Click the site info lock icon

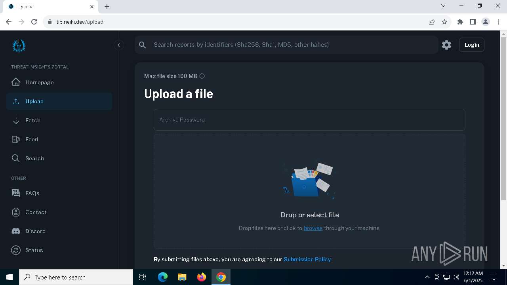click(50, 22)
